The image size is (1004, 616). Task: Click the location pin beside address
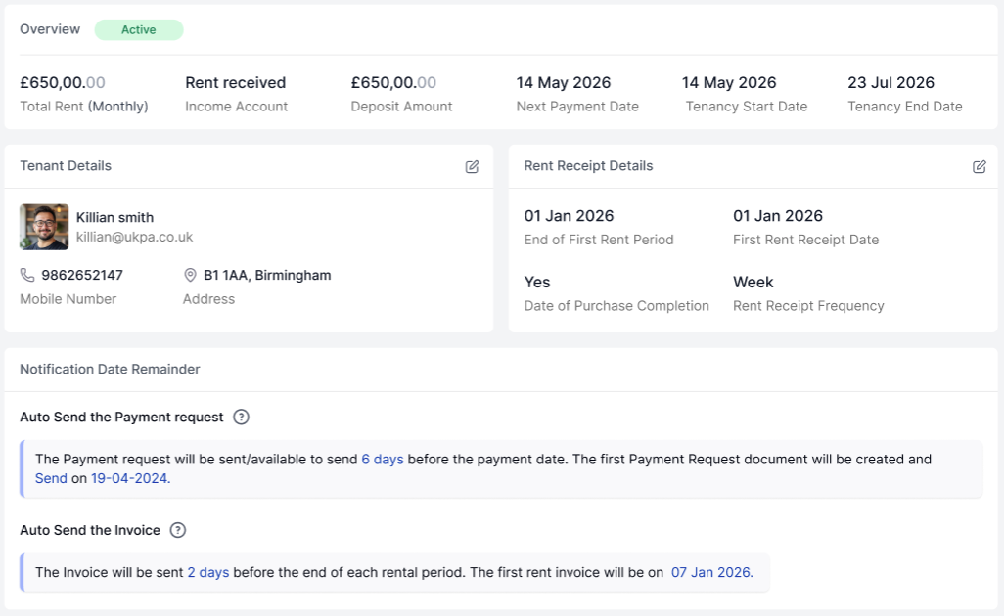(x=191, y=276)
